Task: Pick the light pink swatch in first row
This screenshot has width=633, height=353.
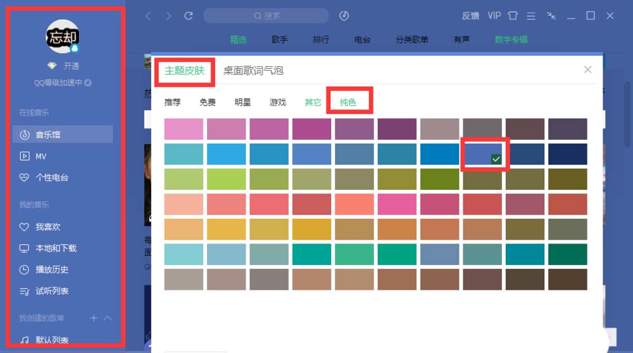Action: pyautogui.click(x=184, y=128)
